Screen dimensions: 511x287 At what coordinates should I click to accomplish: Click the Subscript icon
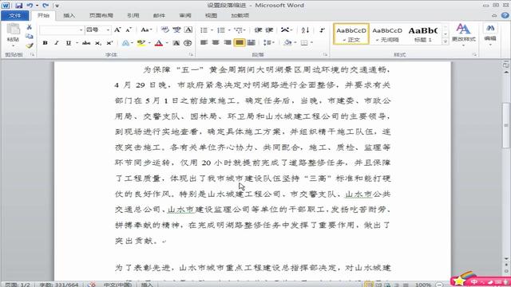pyautogui.click(x=97, y=43)
